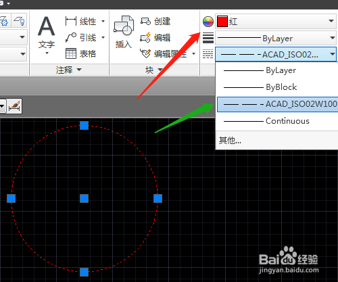Choose ByLayer linetype from list
Image resolution: width=338 pixels, height=282 pixels.
click(x=277, y=70)
